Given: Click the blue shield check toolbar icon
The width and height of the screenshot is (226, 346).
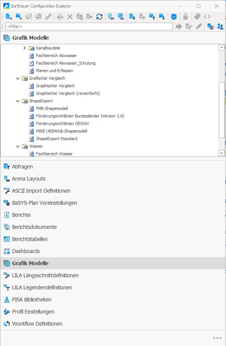Looking at the screenshot, I should 174,17.
